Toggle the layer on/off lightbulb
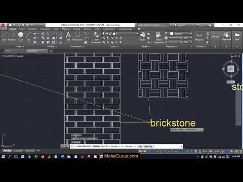This screenshot has width=243, height=182. tap(103, 34)
